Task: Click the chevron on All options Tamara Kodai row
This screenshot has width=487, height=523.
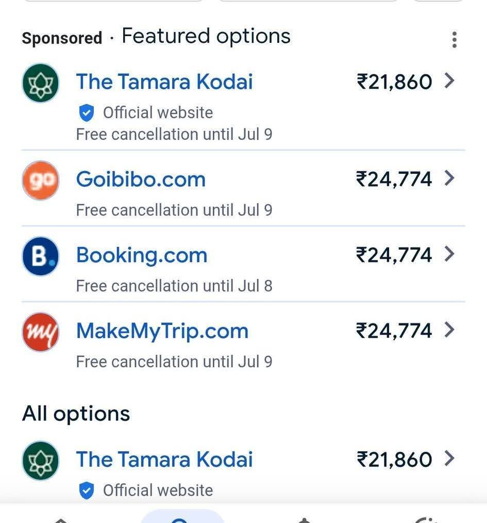Action: coord(449,459)
